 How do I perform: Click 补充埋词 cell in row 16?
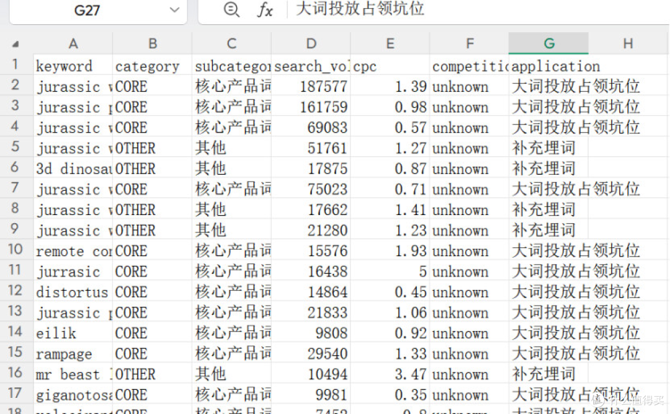point(548,374)
